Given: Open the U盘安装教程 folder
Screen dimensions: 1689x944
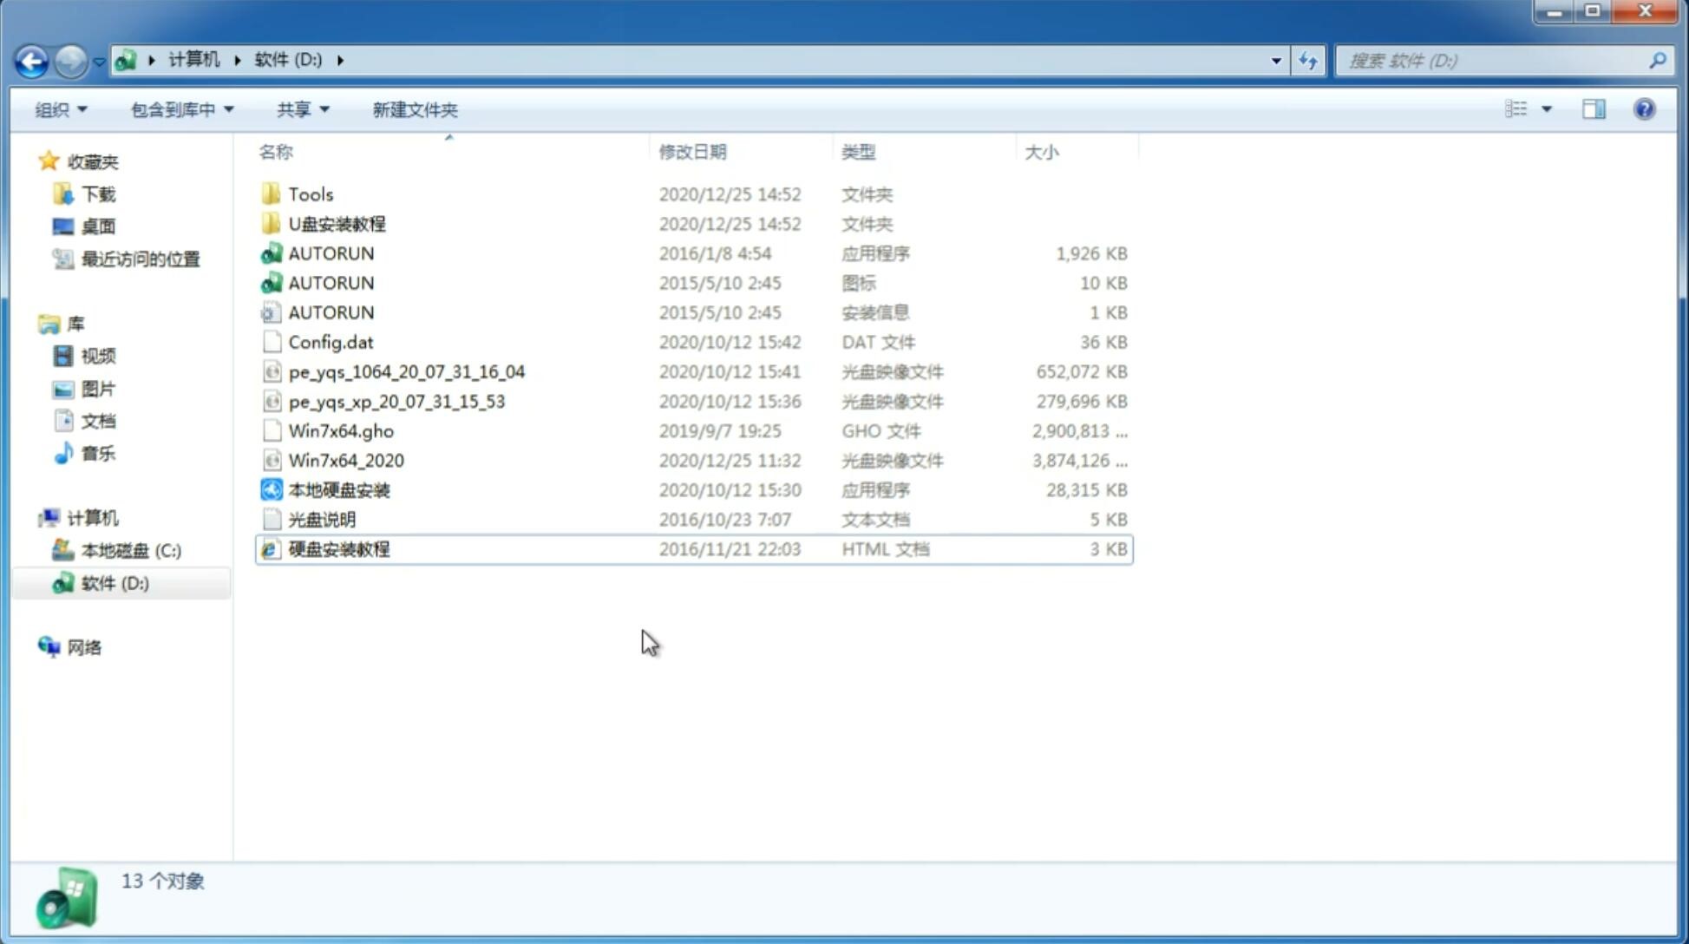Looking at the screenshot, I should tap(337, 223).
